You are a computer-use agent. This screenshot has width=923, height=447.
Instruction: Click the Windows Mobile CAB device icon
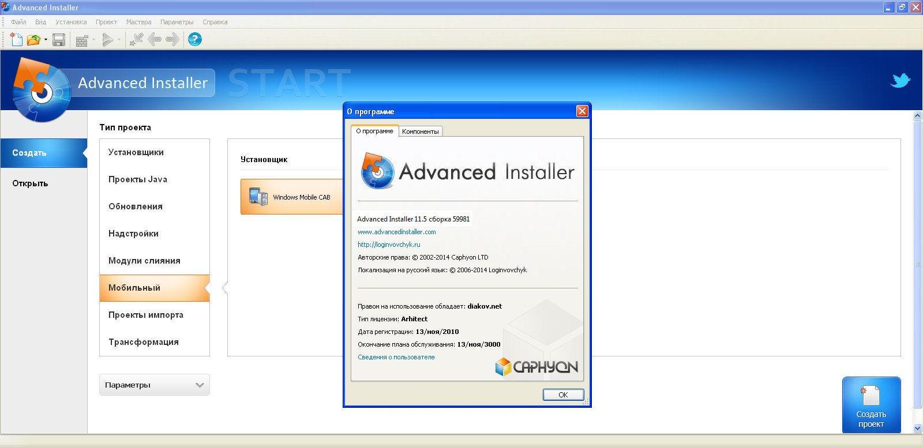(258, 197)
